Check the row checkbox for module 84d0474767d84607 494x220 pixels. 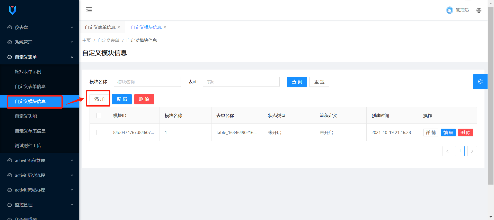99,132
